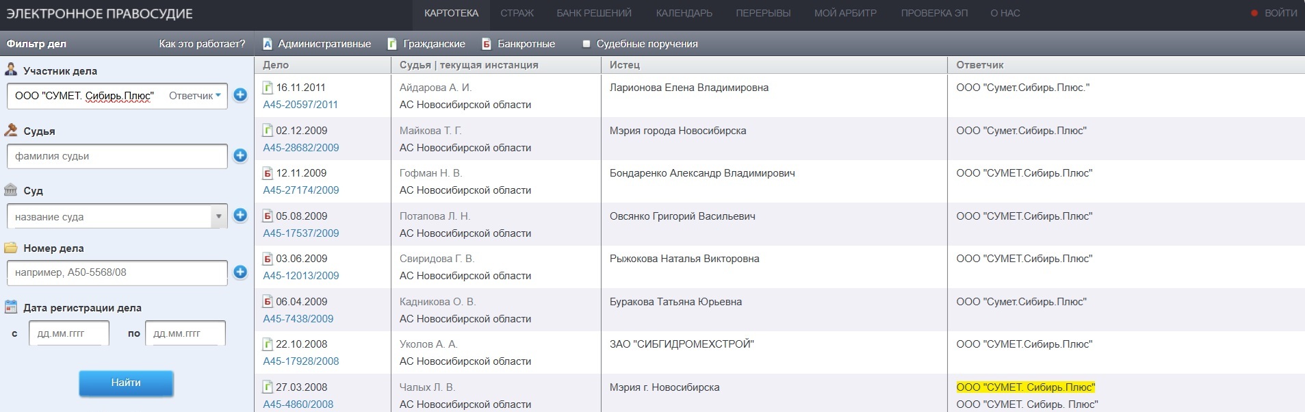Click the judge surname input field
The image size is (1305, 412).
tap(117, 156)
